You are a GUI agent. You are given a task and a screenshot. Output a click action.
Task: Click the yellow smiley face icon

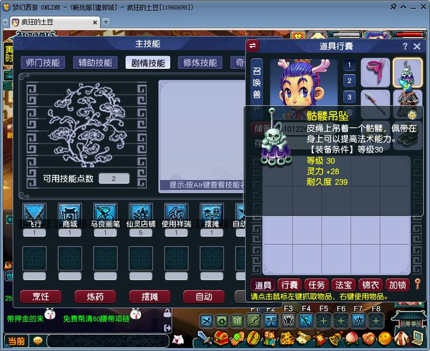pyautogui.click(x=385, y=338)
